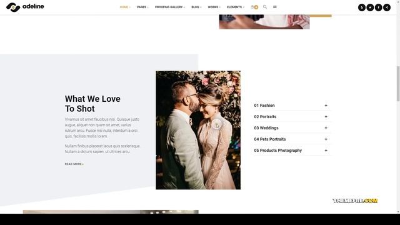Open the Twitter social icon

(370, 7)
